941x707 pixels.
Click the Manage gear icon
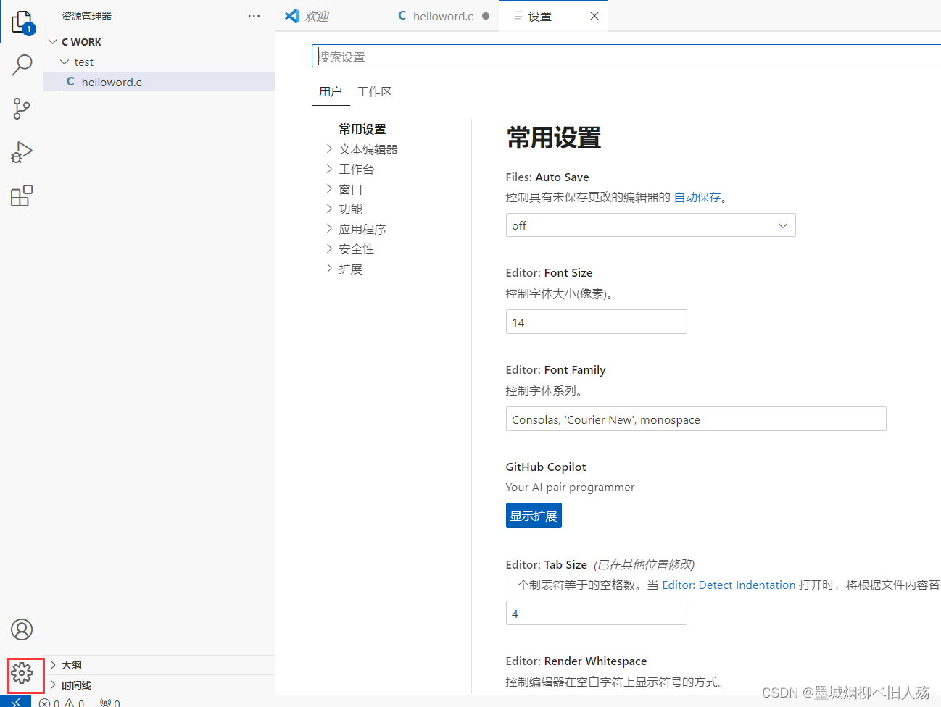[22, 674]
